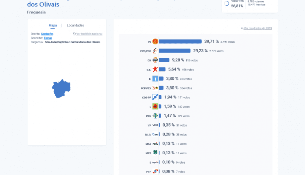Click the '2.570 votos' text

216,51
